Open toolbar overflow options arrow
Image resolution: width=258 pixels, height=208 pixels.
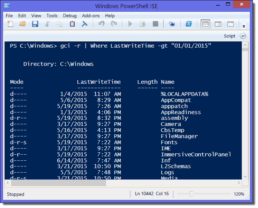[x=244, y=26]
